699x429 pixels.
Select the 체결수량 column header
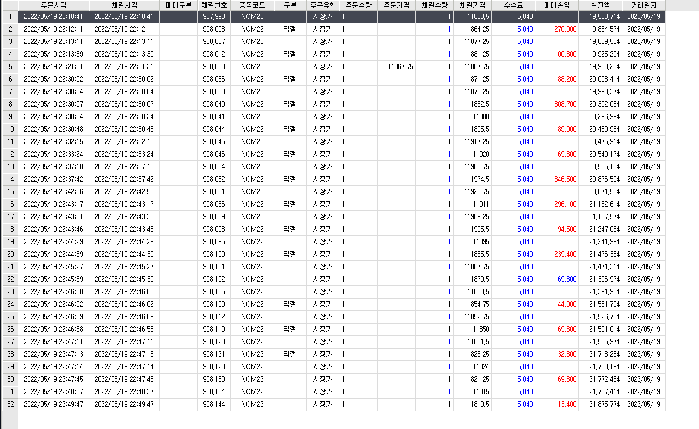(x=434, y=5)
